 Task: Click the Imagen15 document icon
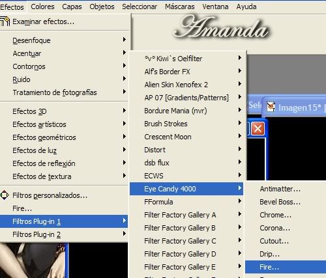pyautogui.click(x=271, y=107)
